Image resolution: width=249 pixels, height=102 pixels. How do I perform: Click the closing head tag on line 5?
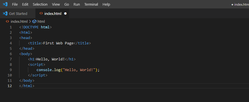(x=27, y=49)
